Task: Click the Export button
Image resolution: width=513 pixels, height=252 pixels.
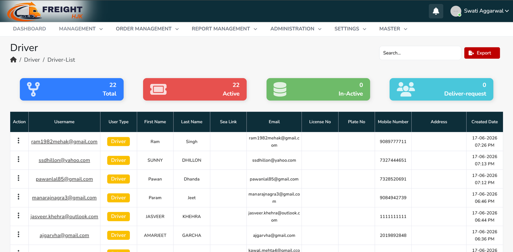Action: point(482,53)
